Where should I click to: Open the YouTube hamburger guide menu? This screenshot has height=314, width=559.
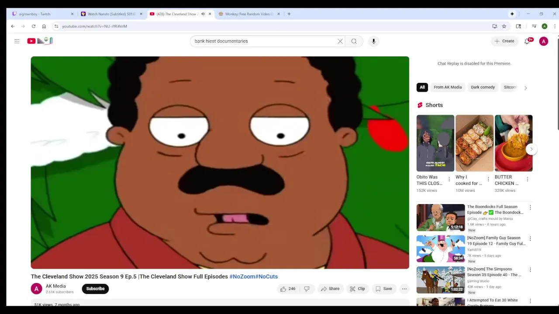pyautogui.click(x=17, y=41)
